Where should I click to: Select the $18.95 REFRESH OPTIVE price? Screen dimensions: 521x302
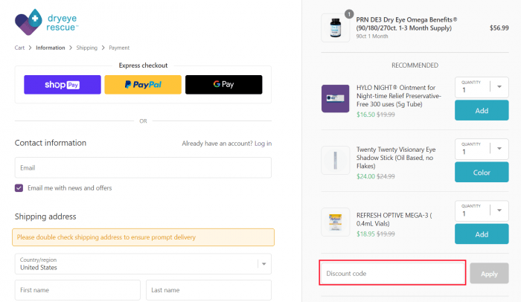(x=365, y=234)
